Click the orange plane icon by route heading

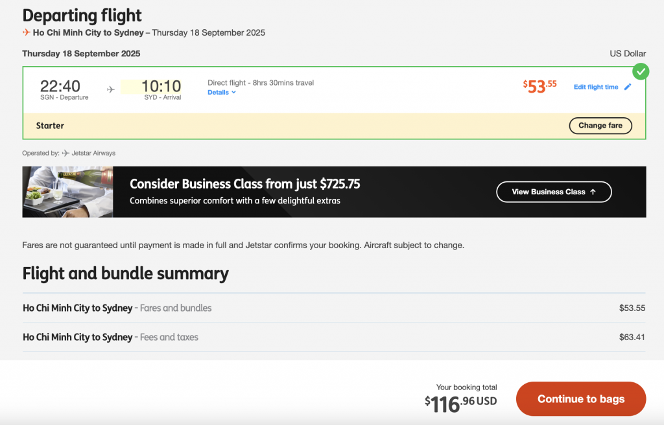pyautogui.click(x=26, y=32)
